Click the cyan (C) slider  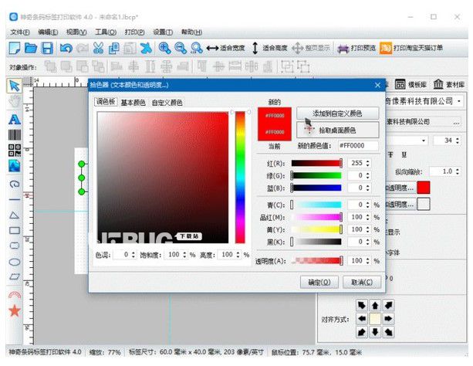coord(316,205)
